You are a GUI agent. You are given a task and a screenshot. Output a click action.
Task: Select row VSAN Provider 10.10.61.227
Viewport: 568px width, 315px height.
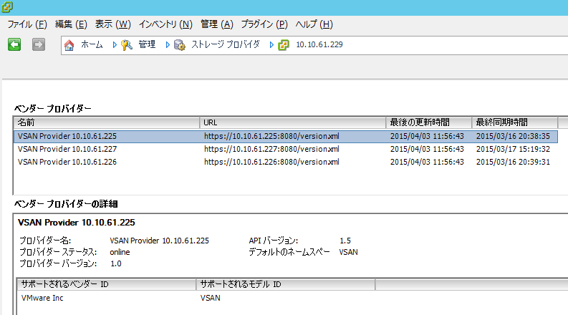[286, 149]
